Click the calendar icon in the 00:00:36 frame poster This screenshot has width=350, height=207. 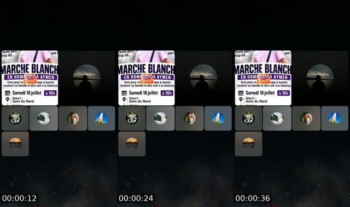pos(241,93)
